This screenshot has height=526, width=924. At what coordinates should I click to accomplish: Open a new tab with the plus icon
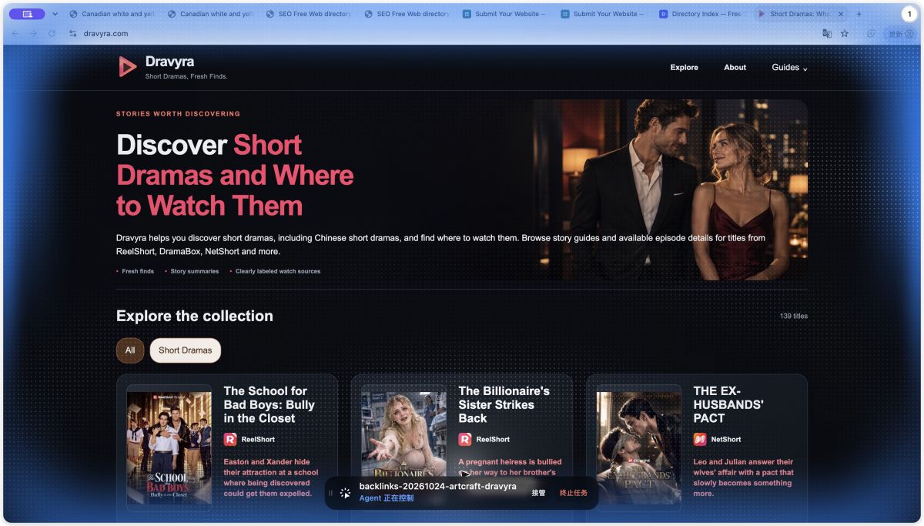859,14
